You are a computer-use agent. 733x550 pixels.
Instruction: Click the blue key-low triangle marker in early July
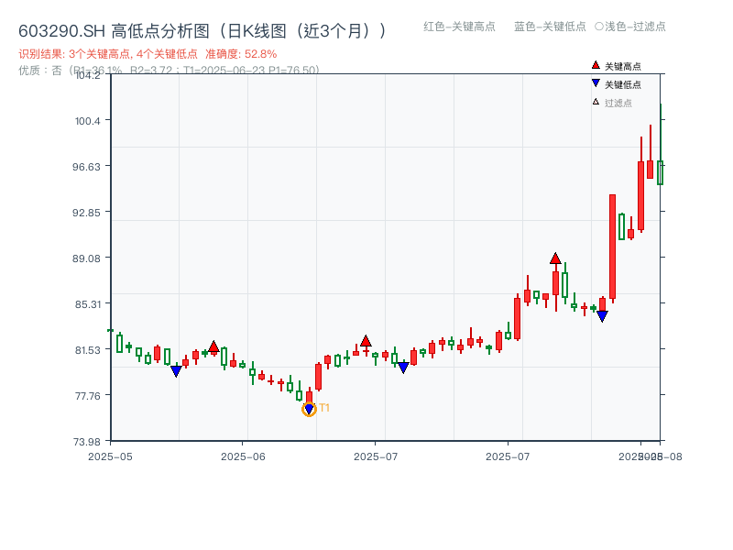pos(402,365)
